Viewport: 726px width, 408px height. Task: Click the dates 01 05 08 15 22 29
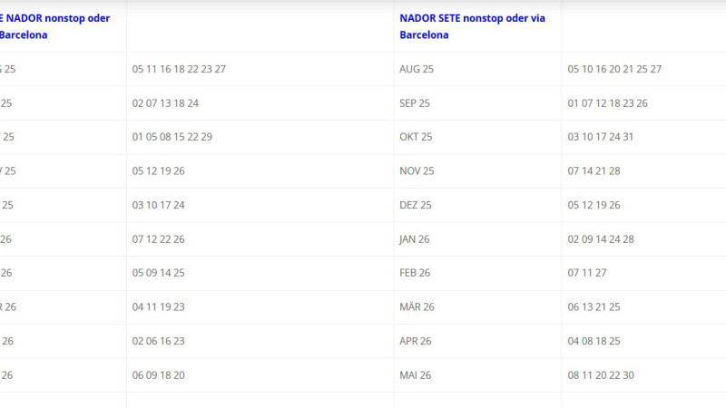[172, 137]
